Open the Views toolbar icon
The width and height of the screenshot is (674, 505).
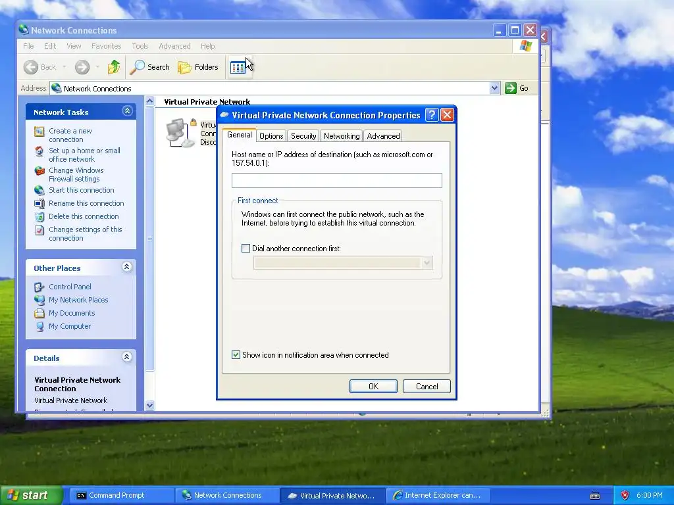[238, 67]
